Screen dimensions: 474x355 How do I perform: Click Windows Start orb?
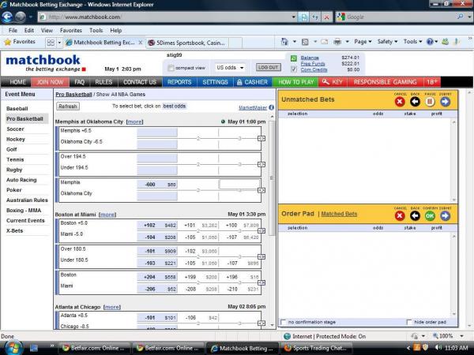pos(13,346)
